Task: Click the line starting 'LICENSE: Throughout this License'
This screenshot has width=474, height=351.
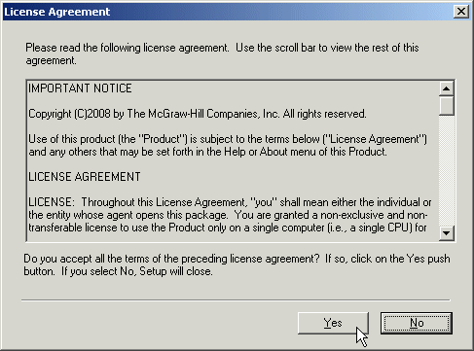Action: click(230, 202)
